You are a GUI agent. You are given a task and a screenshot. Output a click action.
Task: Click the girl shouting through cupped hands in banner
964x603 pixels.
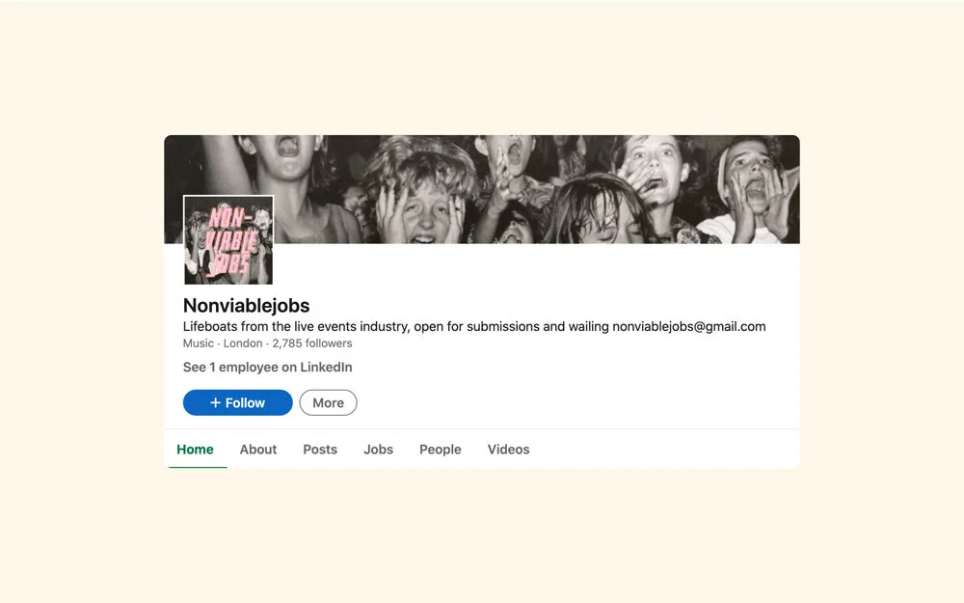[755, 188]
